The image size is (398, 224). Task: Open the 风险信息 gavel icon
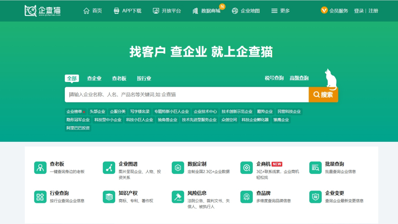[178, 197]
